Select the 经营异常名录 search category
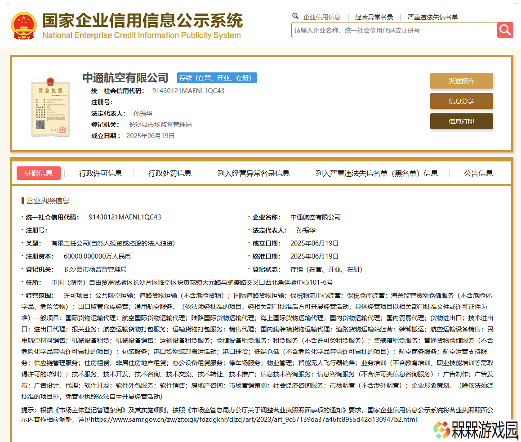Image resolution: width=521 pixels, height=442 pixels. tap(374, 17)
